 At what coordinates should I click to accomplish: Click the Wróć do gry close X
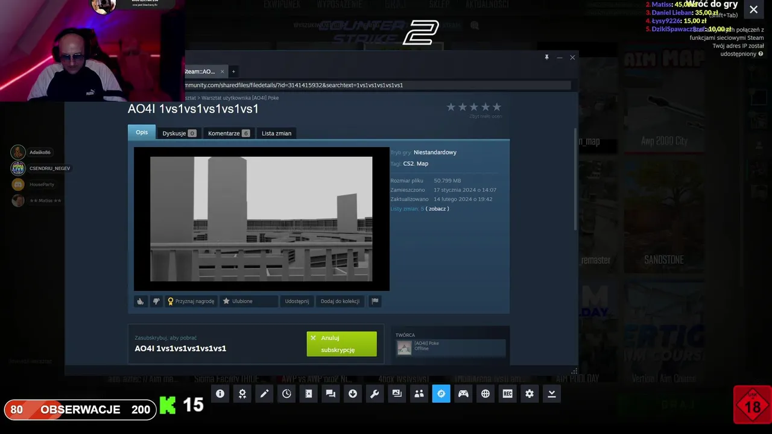(753, 9)
